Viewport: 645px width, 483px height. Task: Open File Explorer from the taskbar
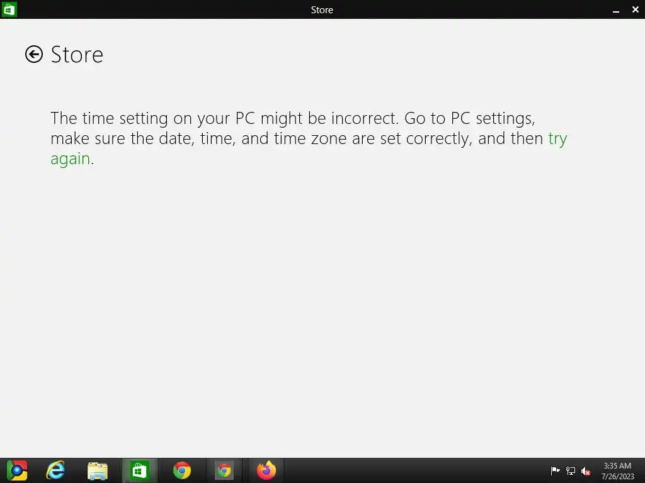[98, 470]
